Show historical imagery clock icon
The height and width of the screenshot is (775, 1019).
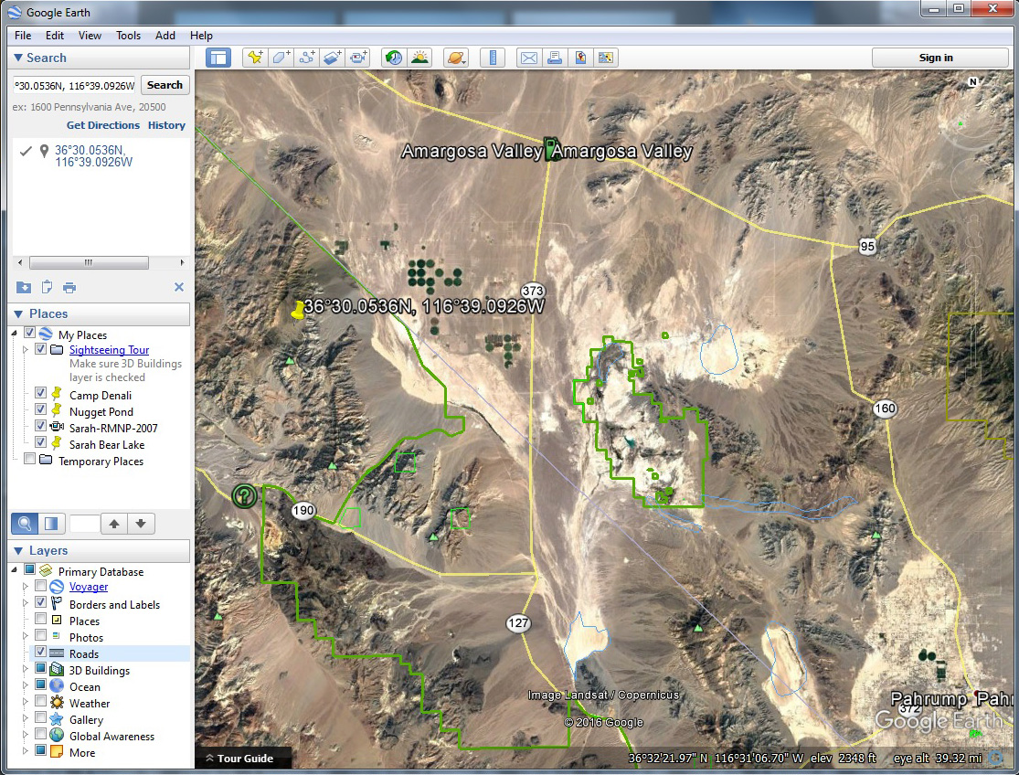click(393, 58)
